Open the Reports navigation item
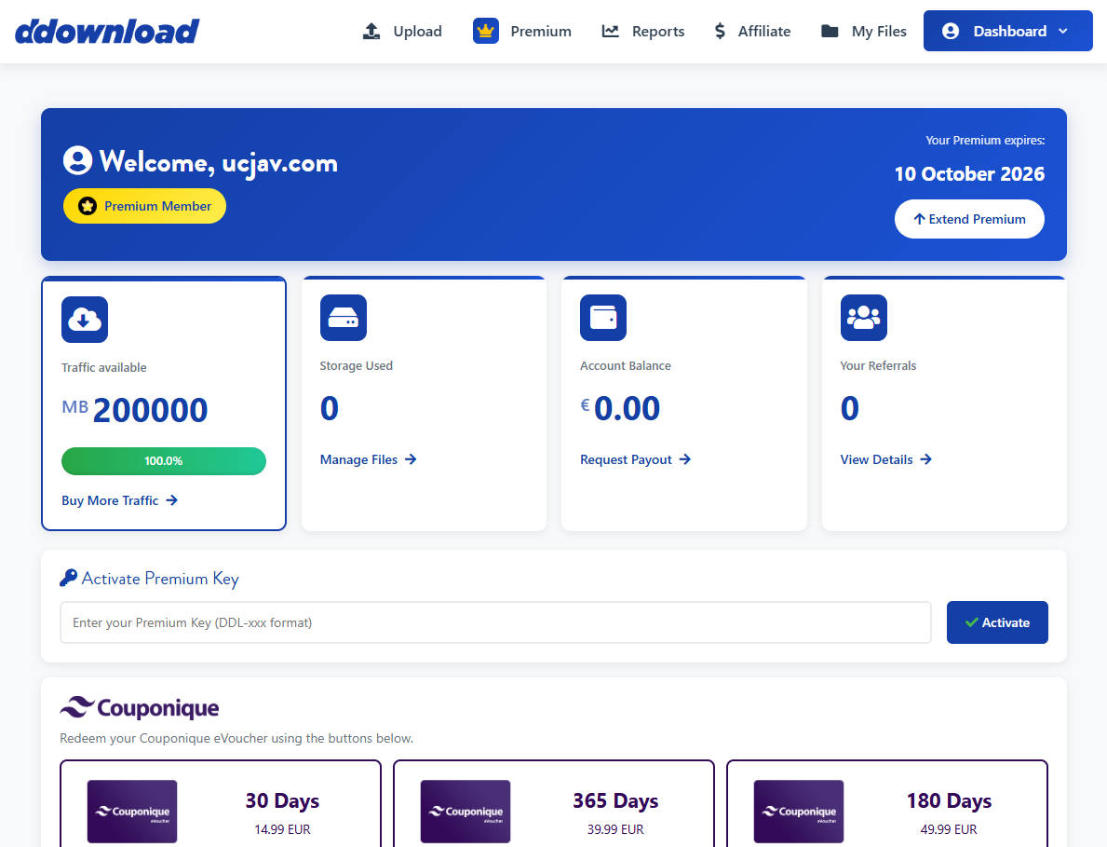 pos(643,32)
